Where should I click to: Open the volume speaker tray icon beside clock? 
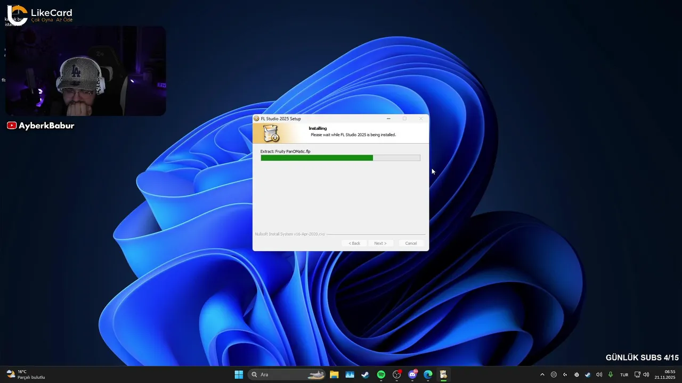pos(646,374)
